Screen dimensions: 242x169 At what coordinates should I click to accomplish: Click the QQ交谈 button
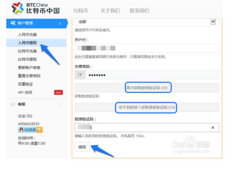pyautogui.click(x=30, y=130)
